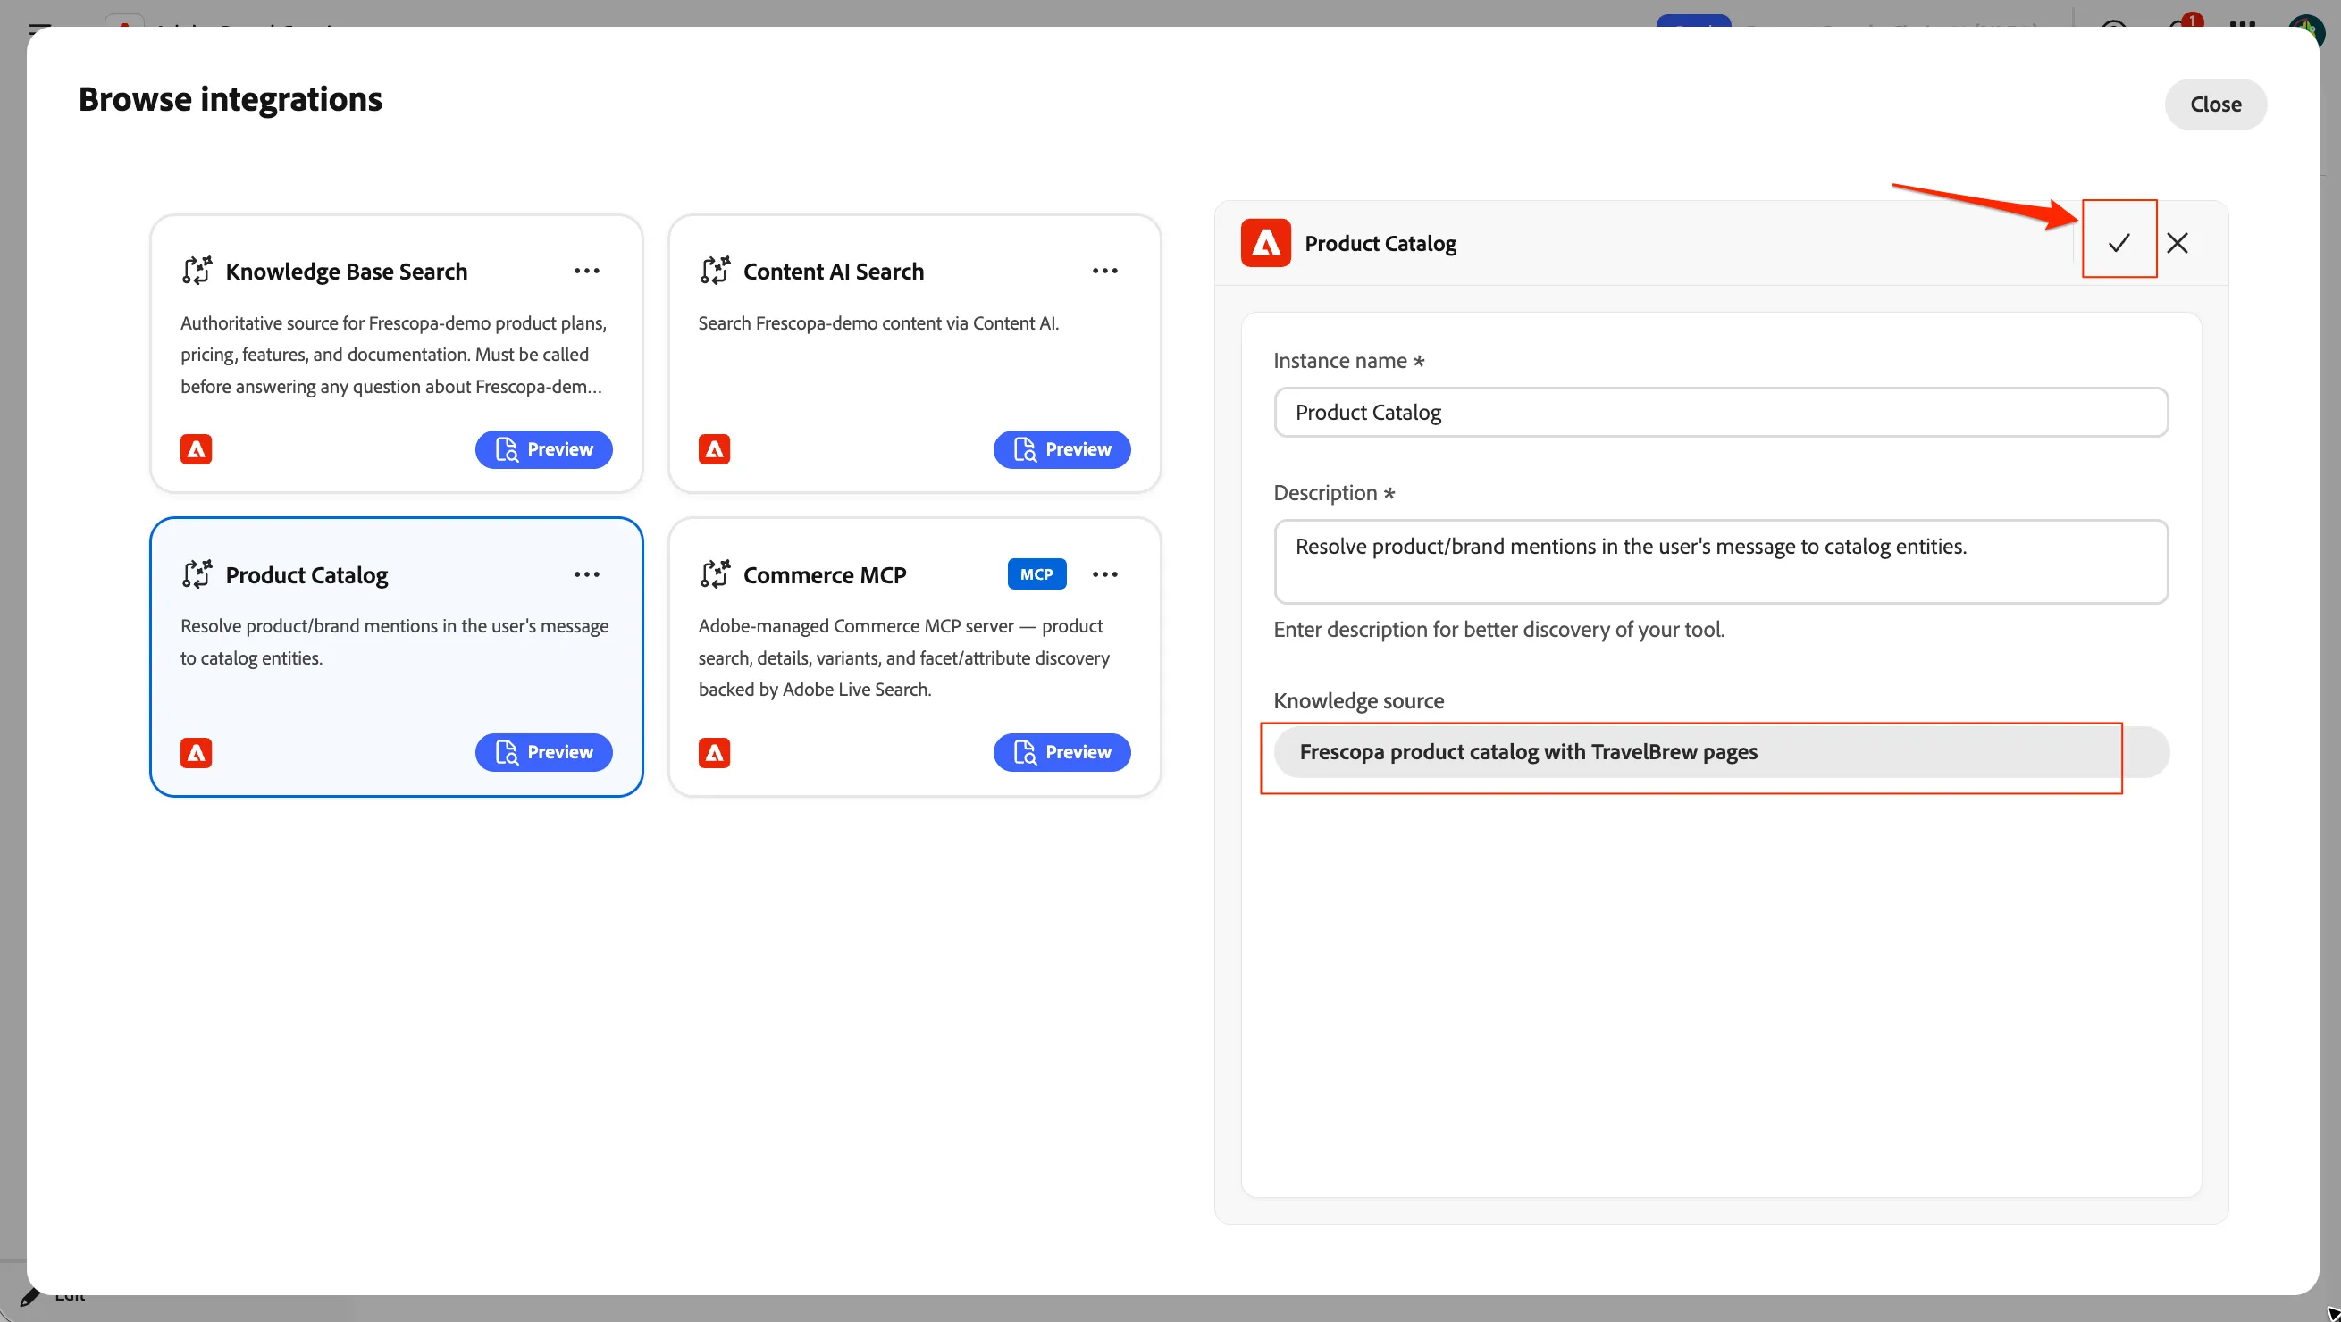2341x1322 pixels.
Task: Click 'Adobe-managed Commerce MCP server' description
Action: (x=904, y=657)
